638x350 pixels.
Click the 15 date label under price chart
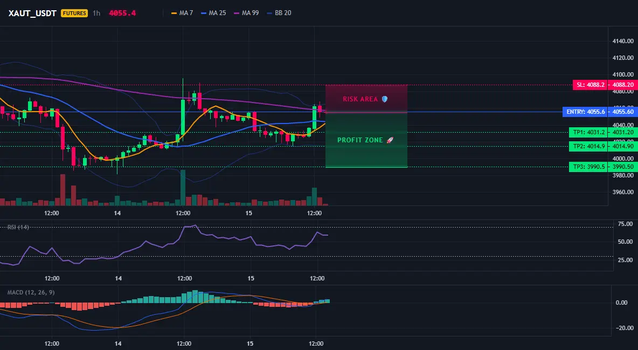click(x=249, y=213)
